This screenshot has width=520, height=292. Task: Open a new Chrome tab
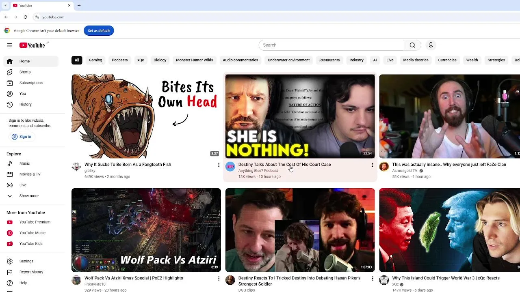(79, 6)
